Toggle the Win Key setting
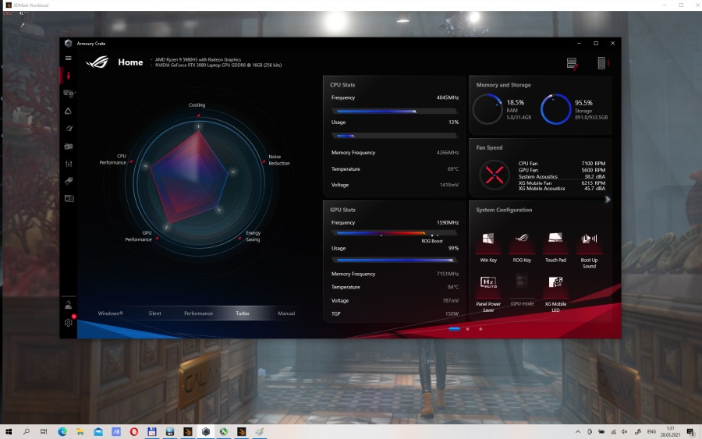Viewport: 702px width, 439px height. coord(488,239)
